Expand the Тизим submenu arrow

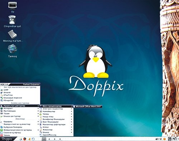coord(38,113)
